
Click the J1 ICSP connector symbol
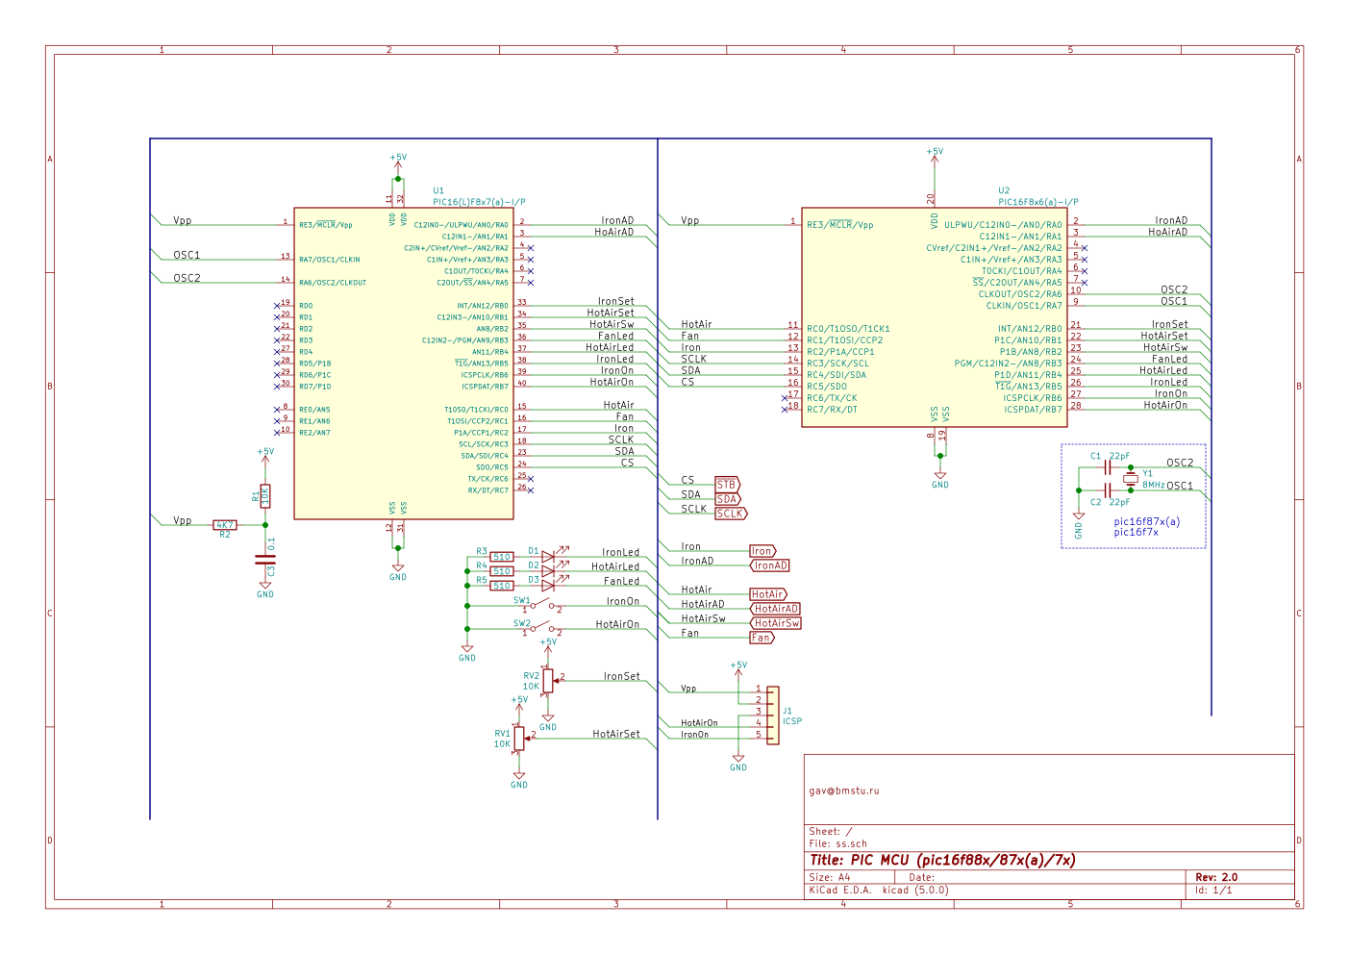coord(772,713)
